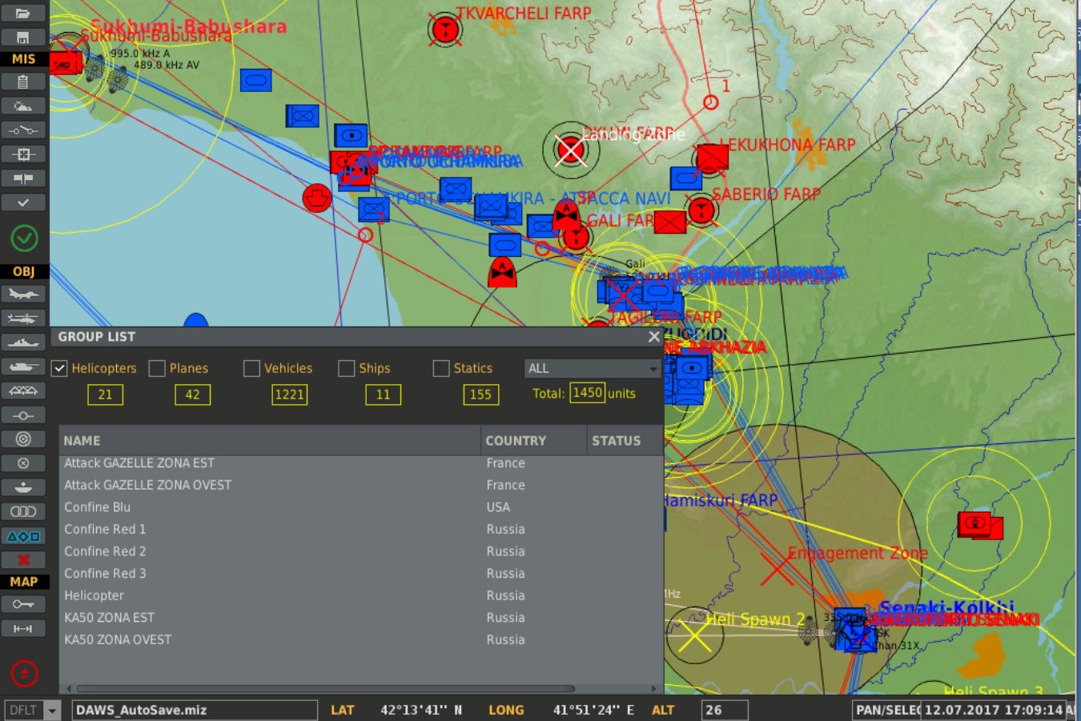Select the ship group tool
The width and height of the screenshot is (1081, 721).
pyautogui.click(x=23, y=342)
